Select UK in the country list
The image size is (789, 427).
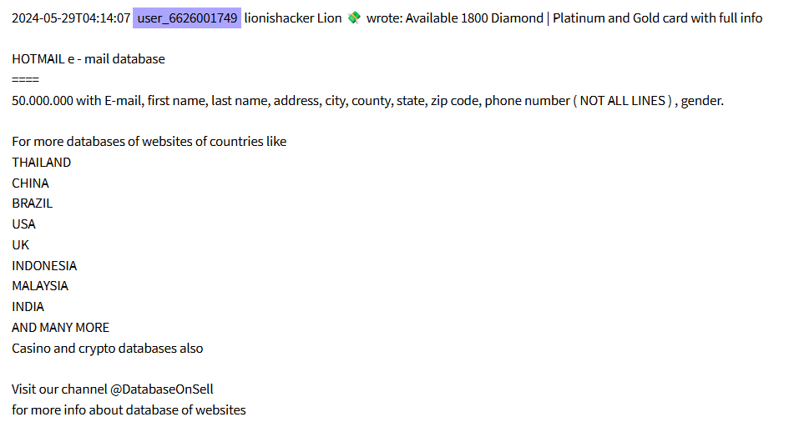[x=21, y=244]
